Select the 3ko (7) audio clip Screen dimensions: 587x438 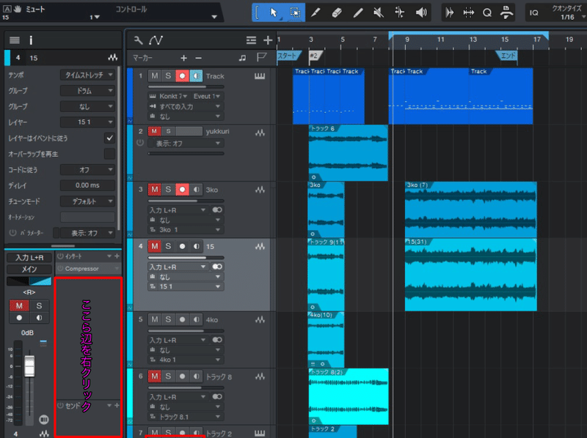click(470, 209)
